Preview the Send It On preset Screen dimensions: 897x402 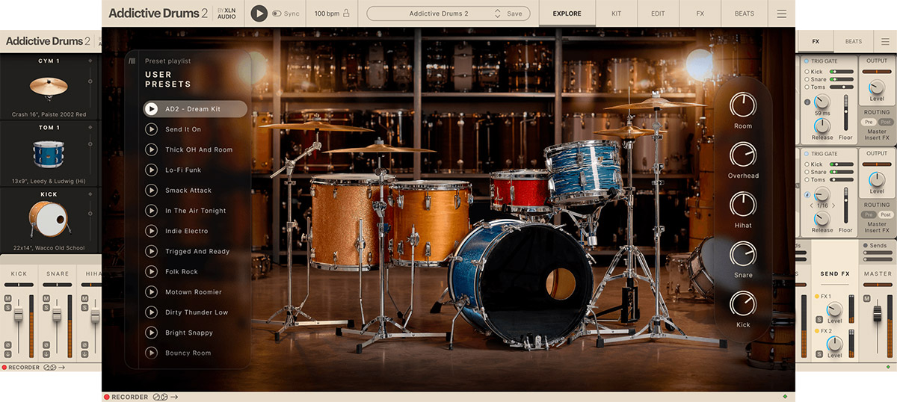click(x=152, y=129)
